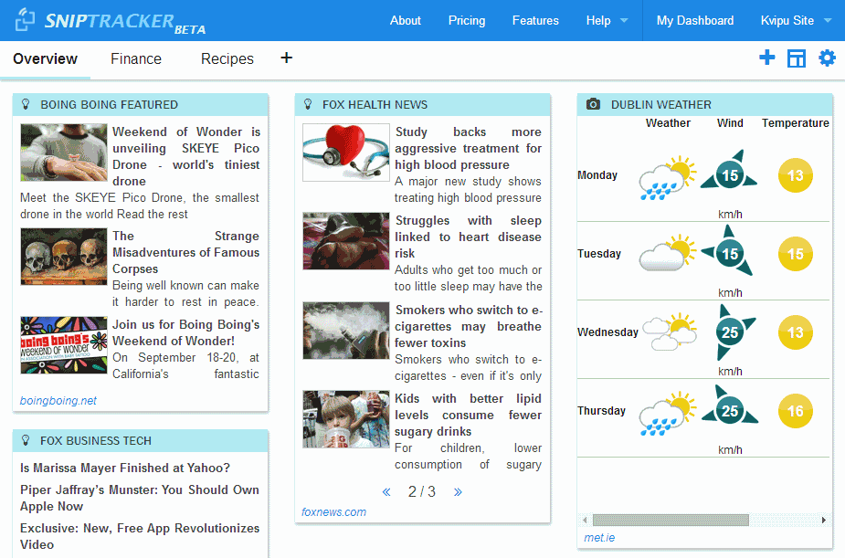Screen dimensions: 845x558
Task: Open the SKEYE Pico Drone article headline
Action: 186,156
